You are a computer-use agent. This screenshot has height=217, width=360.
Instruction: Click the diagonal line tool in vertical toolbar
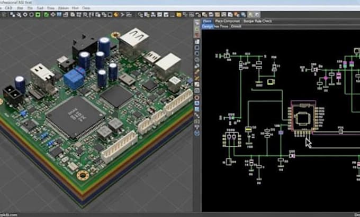197,115
